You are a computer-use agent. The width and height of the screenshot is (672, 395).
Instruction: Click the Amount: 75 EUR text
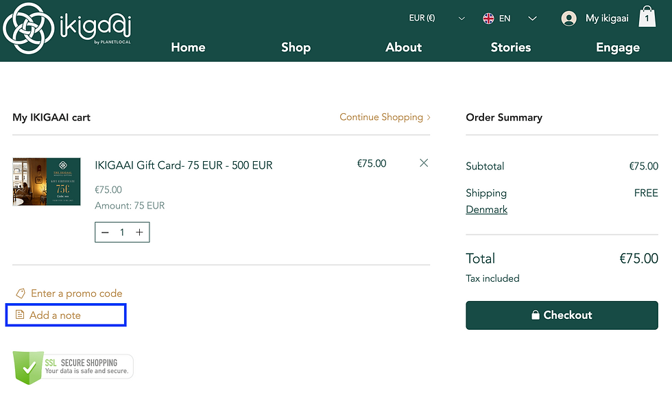[x=130, y=206]
